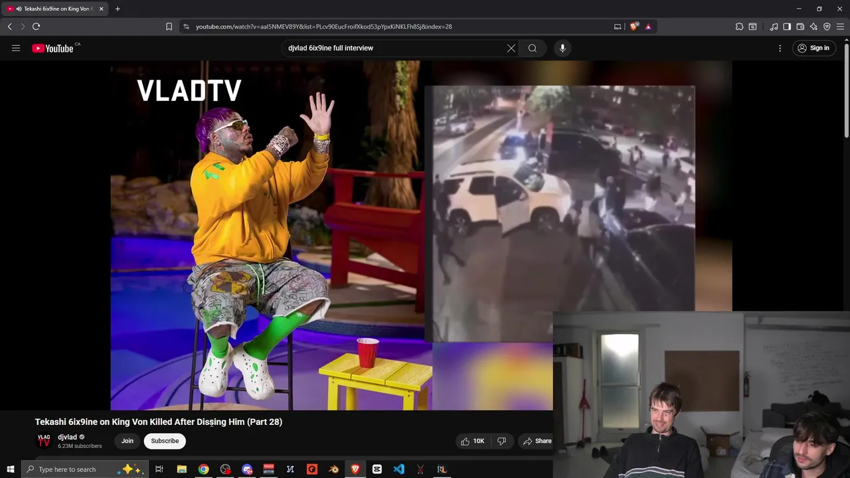The height and width of the screenshot is (478, 850).
Task: Open Brave Rewards triangle icon
Action: 648,27
